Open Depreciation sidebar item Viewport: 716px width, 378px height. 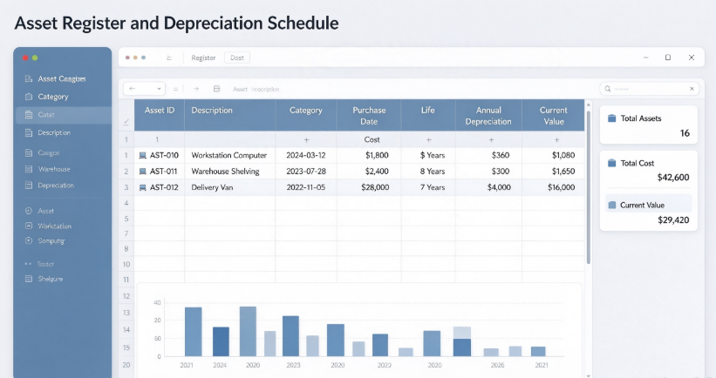click(50, 186)
